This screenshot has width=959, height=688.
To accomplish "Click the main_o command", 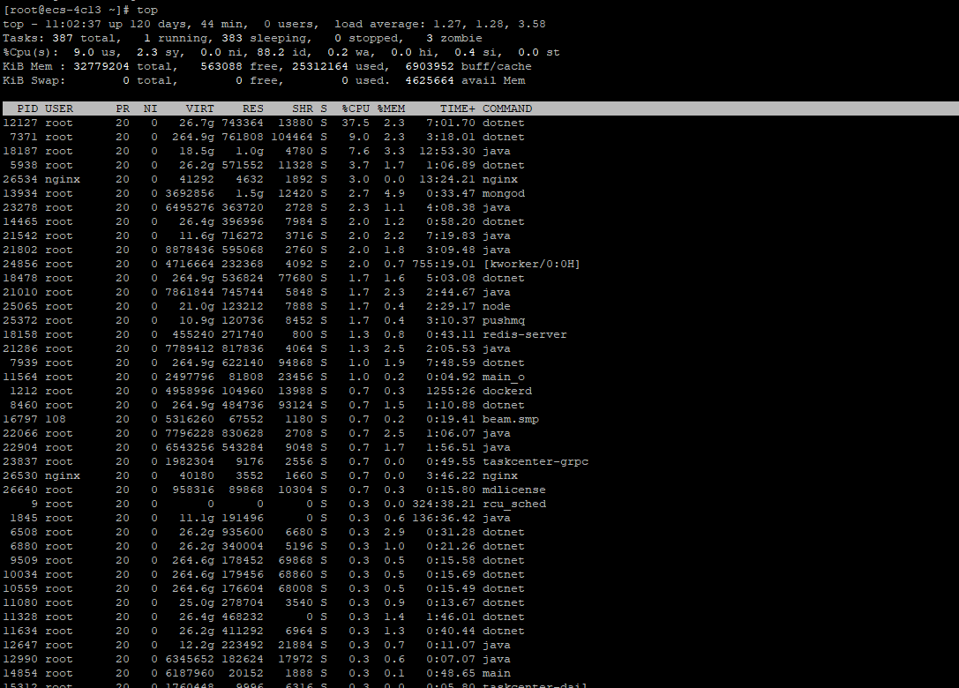I will [504, 378].
